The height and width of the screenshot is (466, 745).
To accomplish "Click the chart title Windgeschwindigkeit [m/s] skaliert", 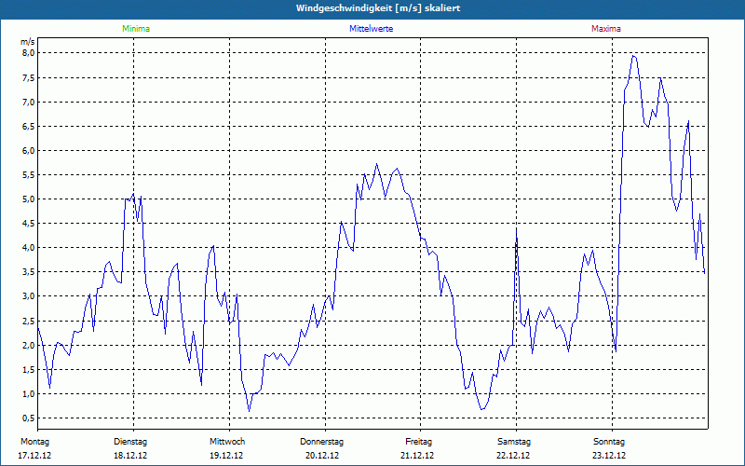I will coord(378,8).
